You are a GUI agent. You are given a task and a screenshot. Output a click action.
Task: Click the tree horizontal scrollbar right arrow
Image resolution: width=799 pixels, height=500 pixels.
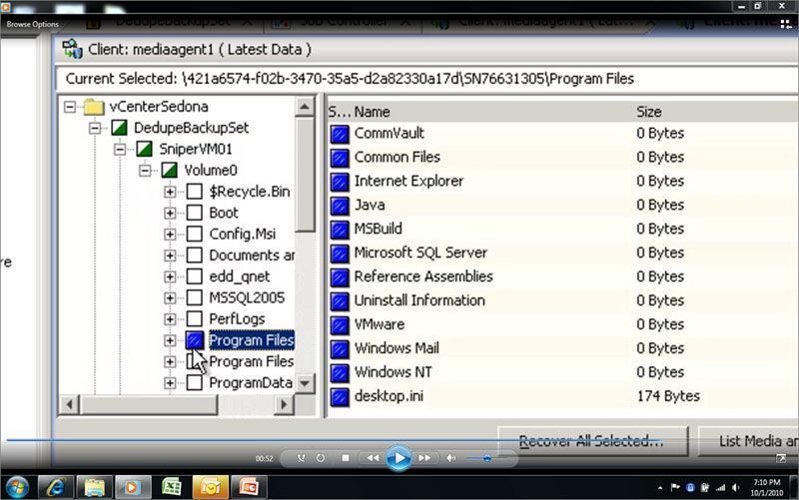point(284,405)
